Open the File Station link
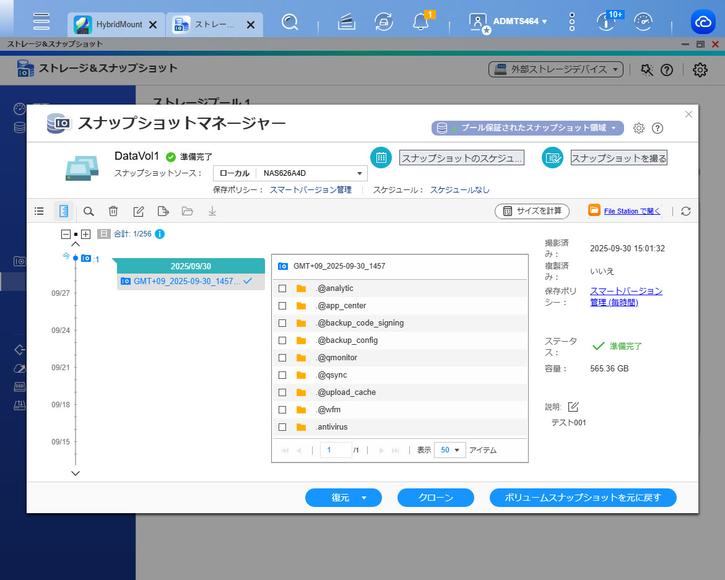 (x=632, y=212)
